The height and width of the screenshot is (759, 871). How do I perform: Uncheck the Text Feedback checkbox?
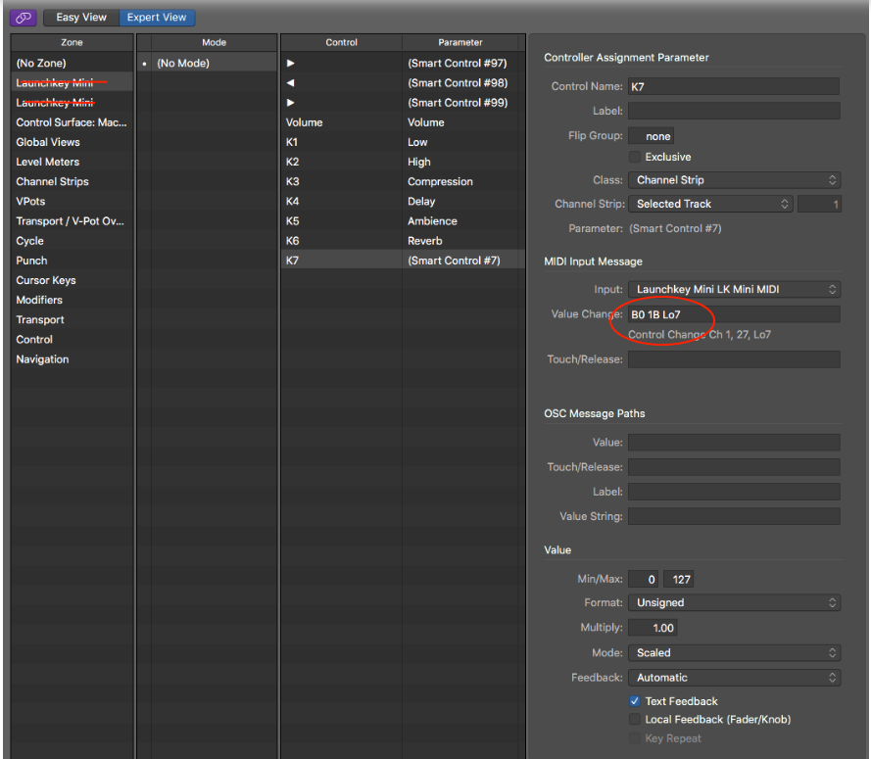pos(634,700)
